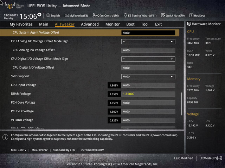Click the settings list scrollbar
Viewport: 225px width, 168px height.
[182, 104]
